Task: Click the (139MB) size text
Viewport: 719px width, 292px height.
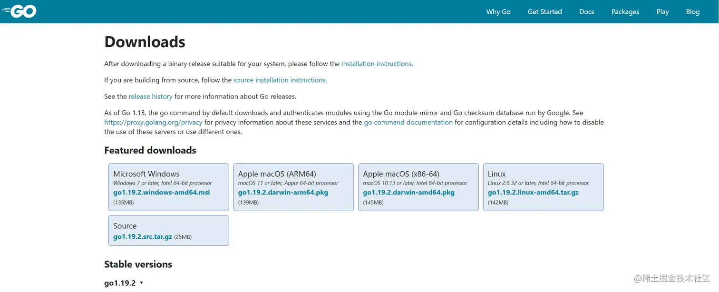Action: [x=248, y=203]
